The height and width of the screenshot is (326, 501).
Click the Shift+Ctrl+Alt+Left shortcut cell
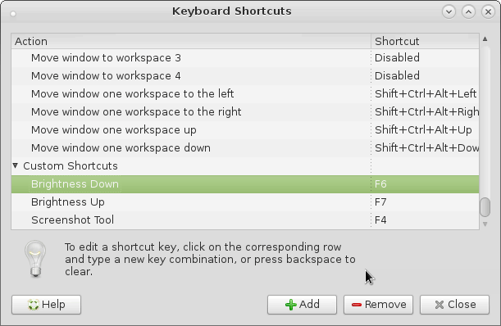[x=425, y=94]
